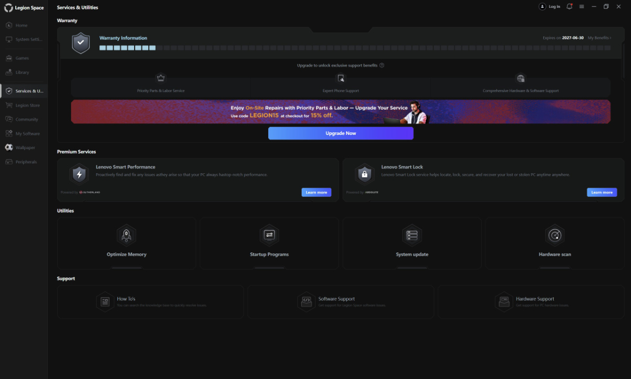
Task: Click Priority Parts & Labor Service text
Action: pyautogui.click(x=161, y=91)
